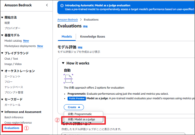Collapse the オーケストレーション section
195x135 pixels.
click(2, 71)
